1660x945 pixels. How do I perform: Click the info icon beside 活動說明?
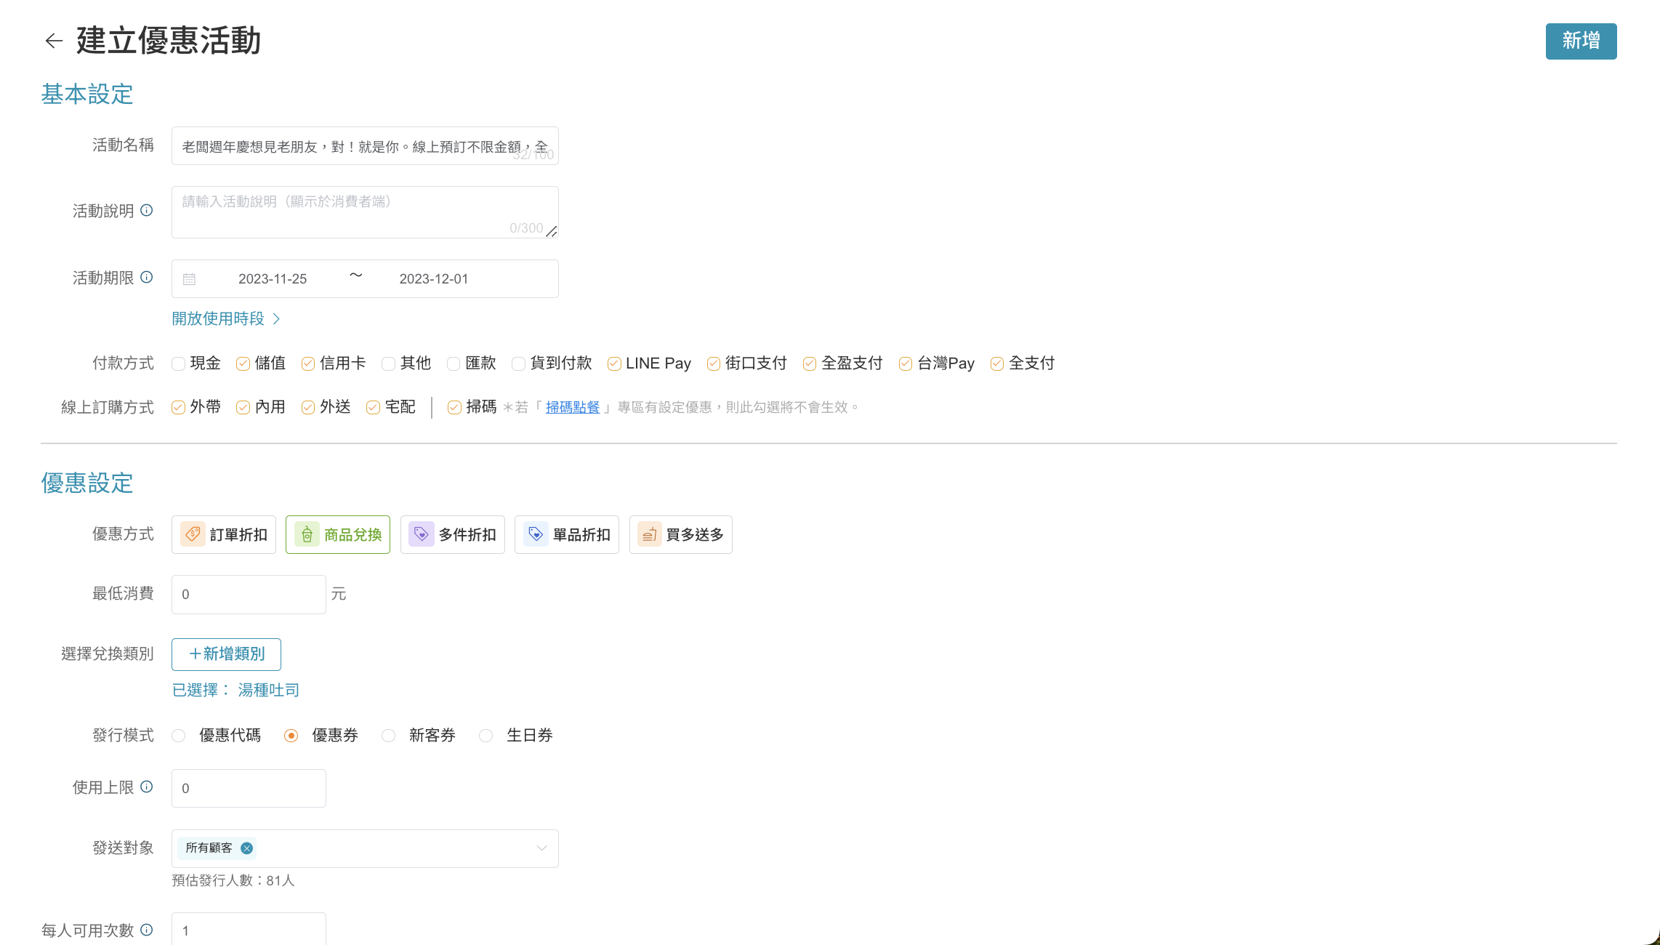pos(147,210)
